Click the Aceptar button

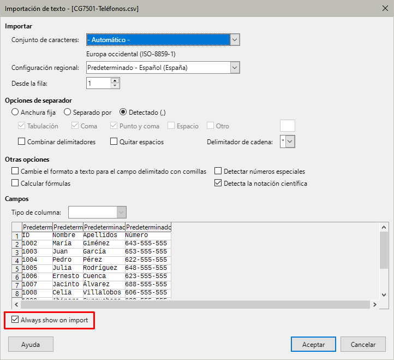point(314,345)
